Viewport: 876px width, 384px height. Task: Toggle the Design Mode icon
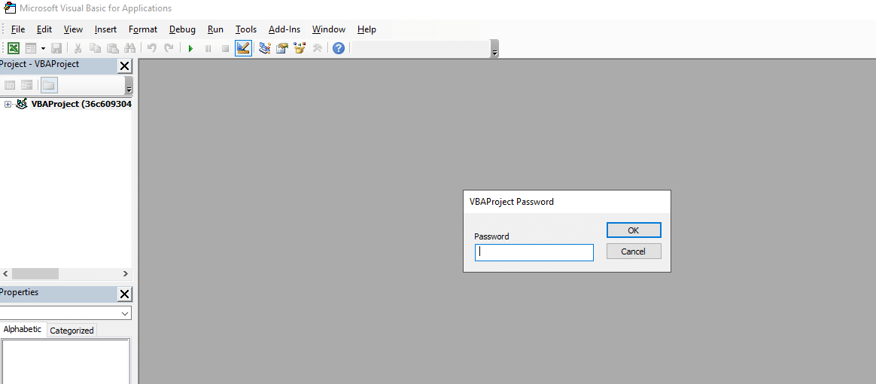(243, 49)
